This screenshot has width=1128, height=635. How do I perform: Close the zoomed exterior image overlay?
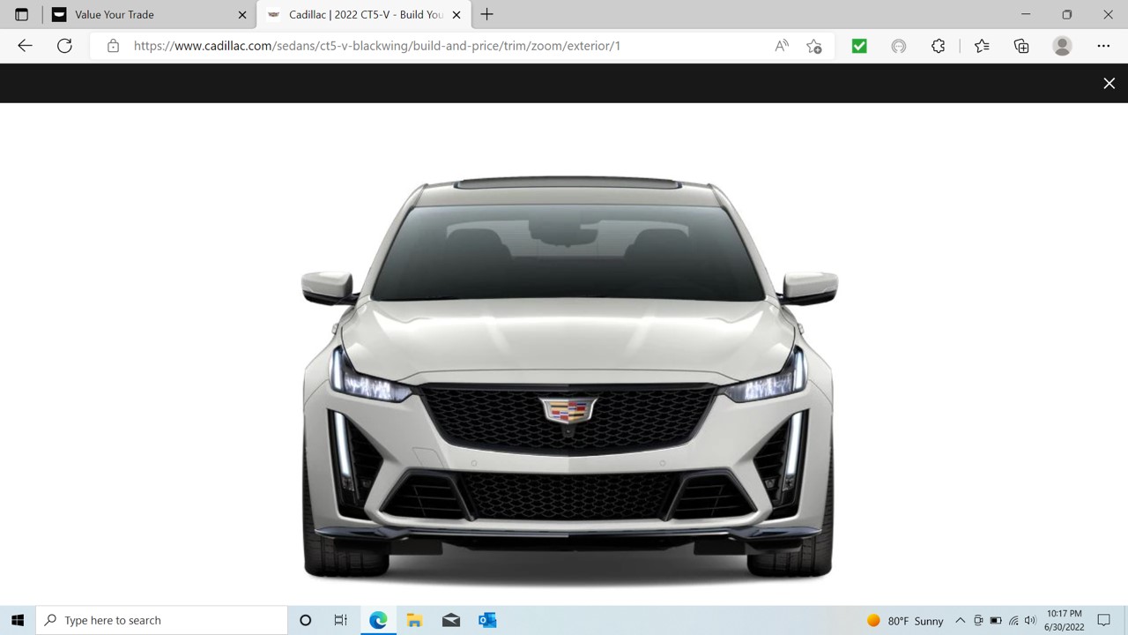click(1109, 83)
